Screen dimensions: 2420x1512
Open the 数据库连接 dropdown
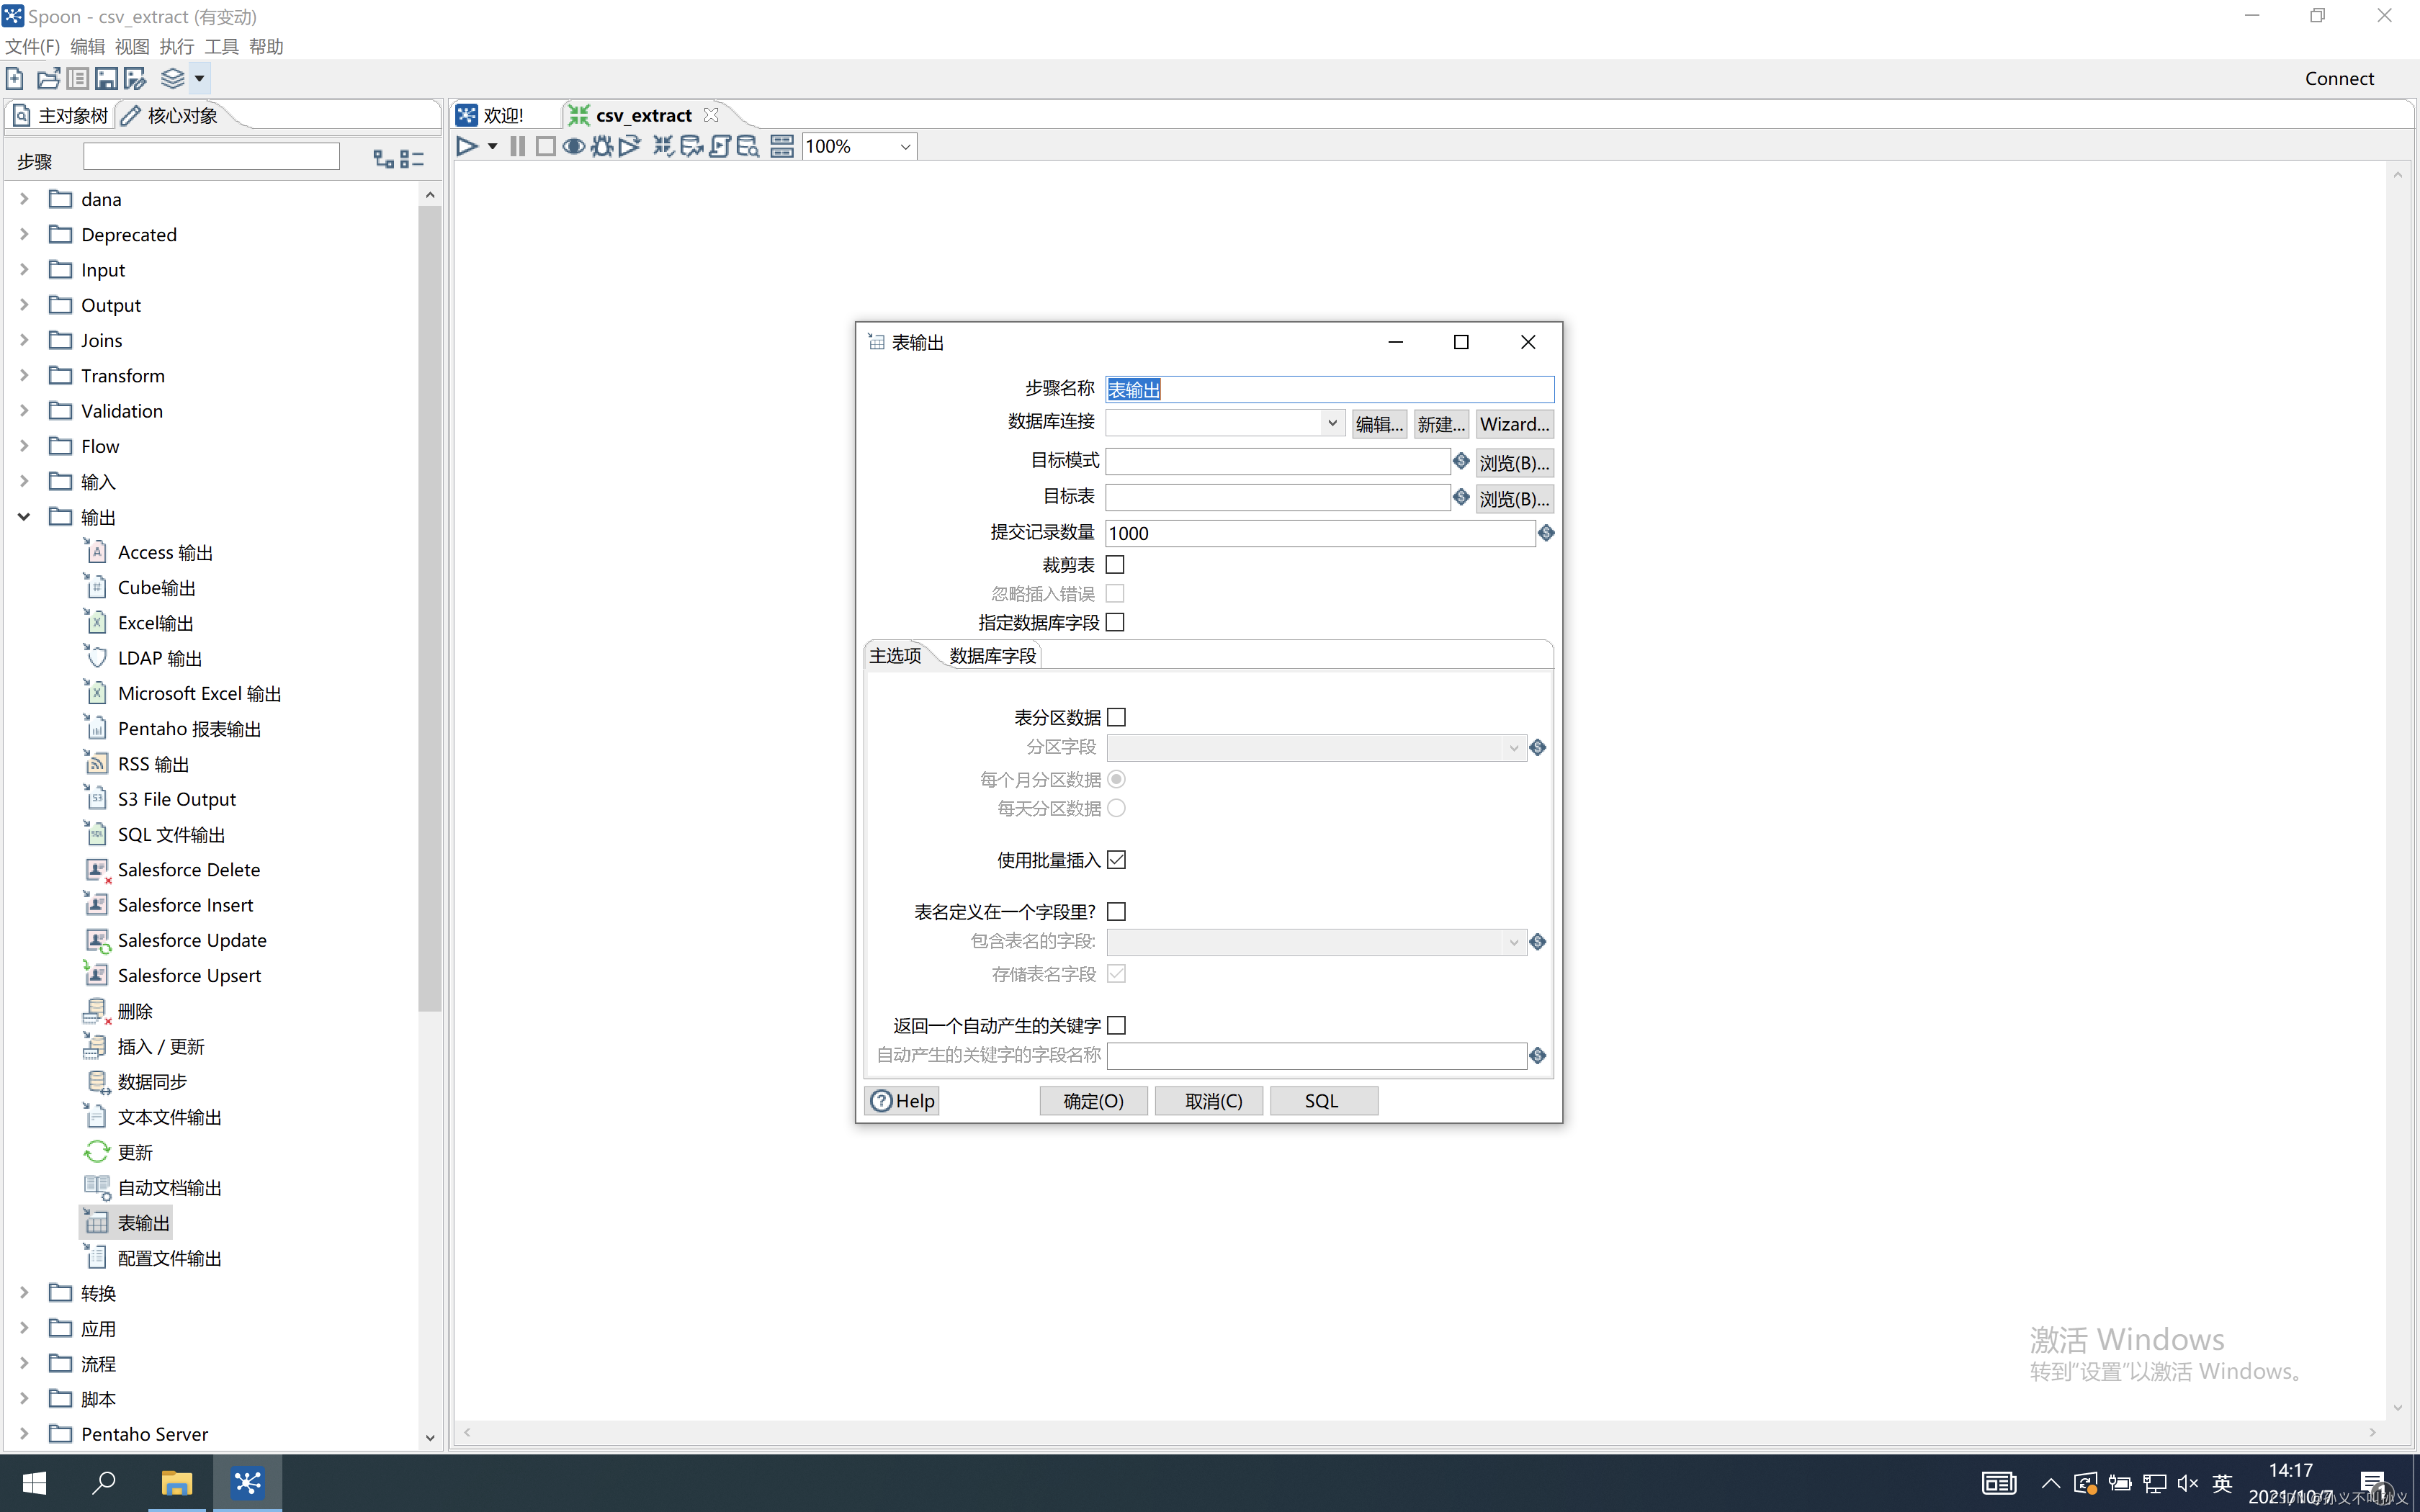(1331, 423)
